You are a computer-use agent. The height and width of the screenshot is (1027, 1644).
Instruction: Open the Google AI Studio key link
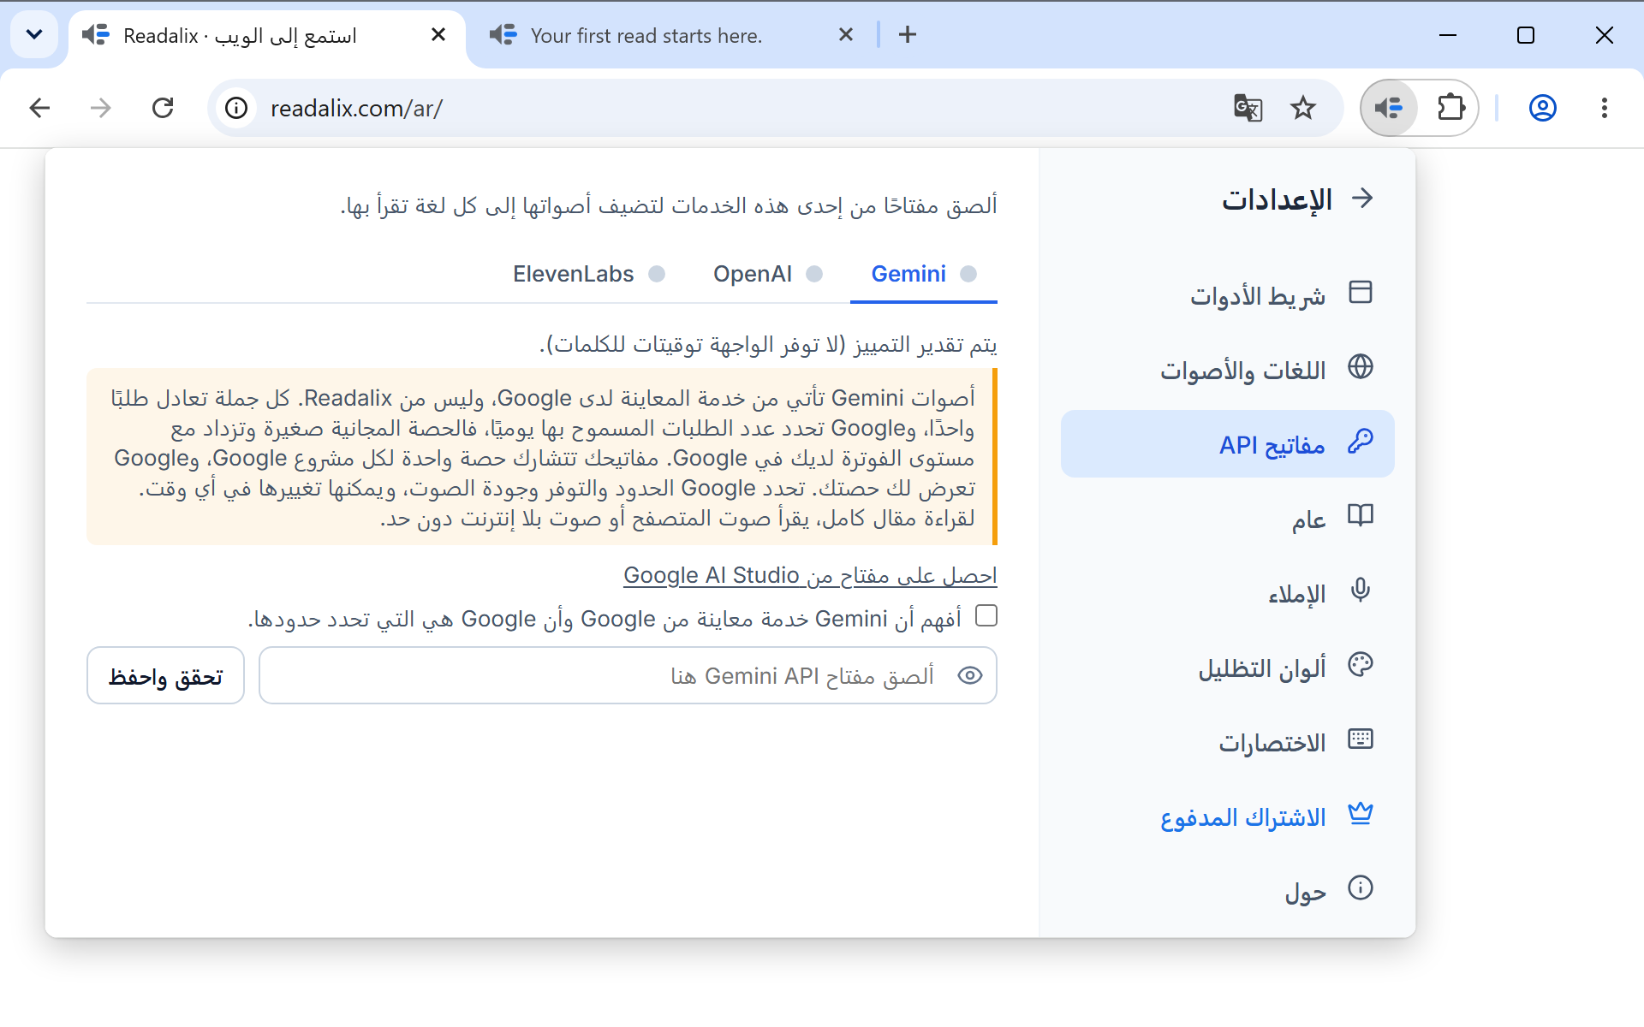(810, 575)
